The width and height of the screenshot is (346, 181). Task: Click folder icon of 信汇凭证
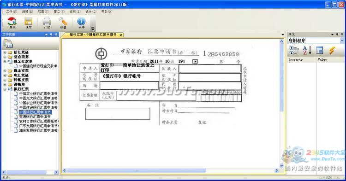pos(10,52)
